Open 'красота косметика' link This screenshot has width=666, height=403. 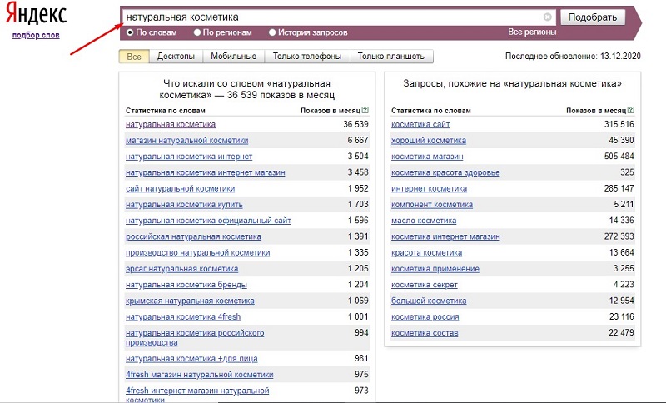[x=426, y=252]
